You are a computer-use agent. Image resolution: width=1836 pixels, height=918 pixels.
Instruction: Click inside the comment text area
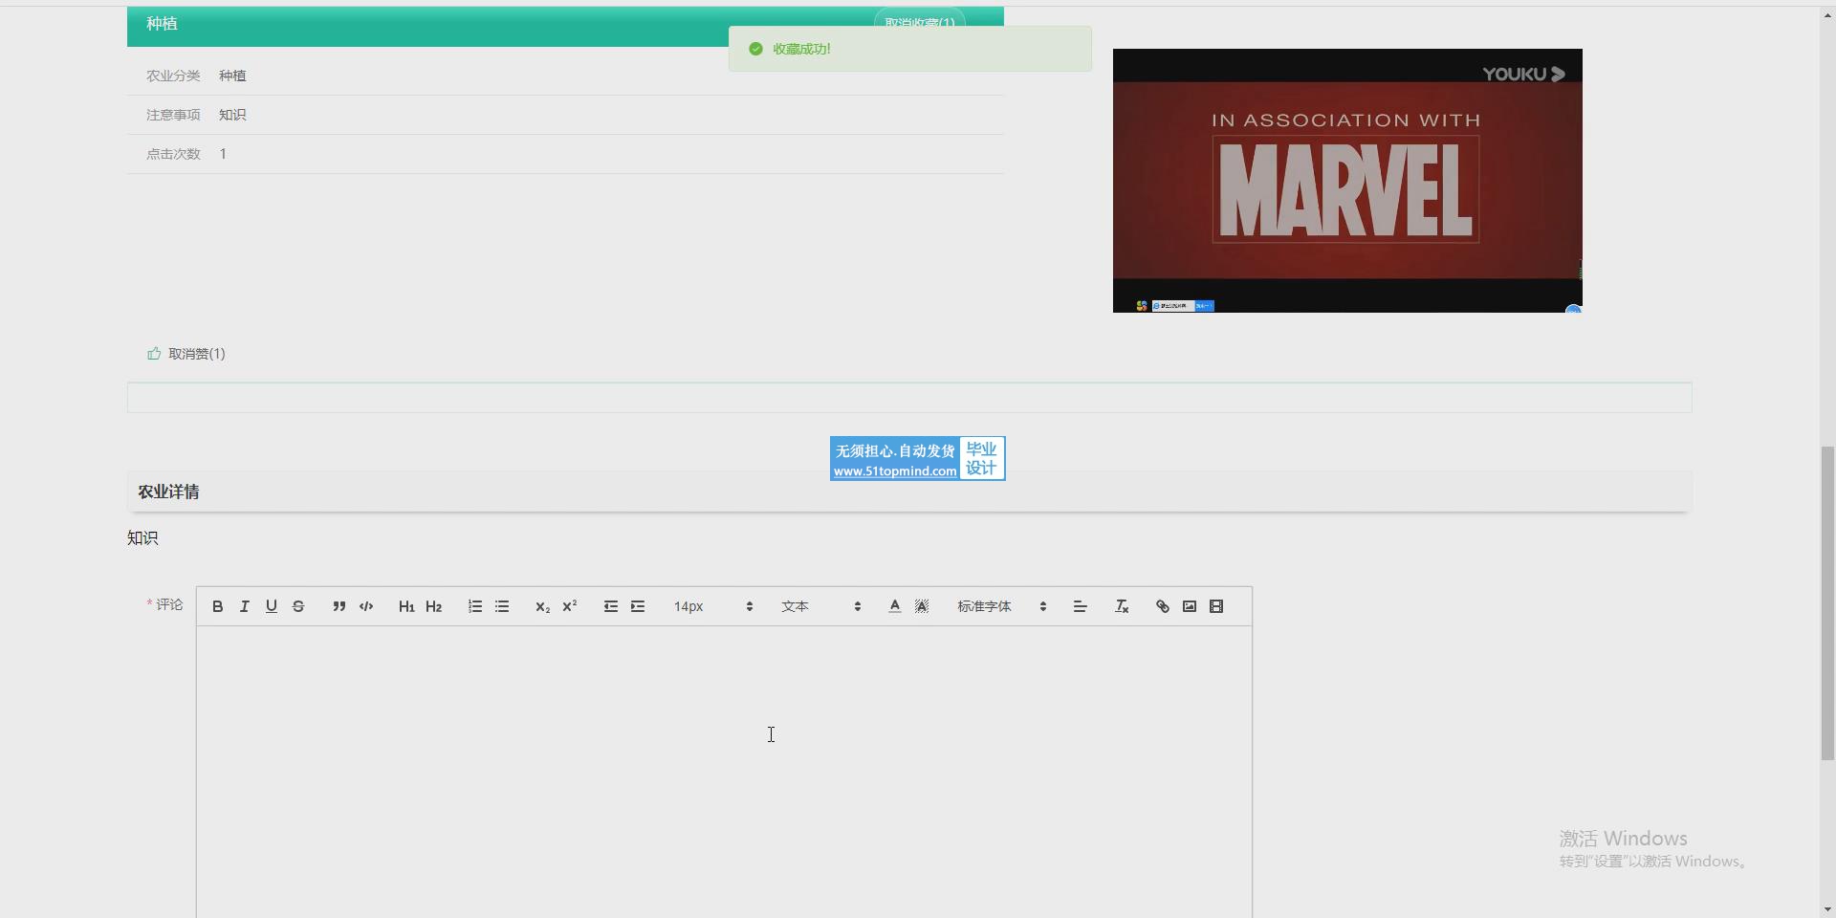tap(724, 773)
